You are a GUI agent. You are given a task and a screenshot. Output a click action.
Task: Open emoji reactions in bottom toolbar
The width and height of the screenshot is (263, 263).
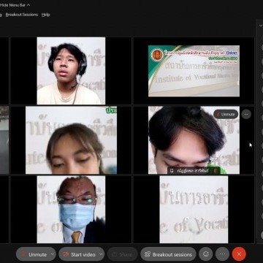(x=206, y=254)
